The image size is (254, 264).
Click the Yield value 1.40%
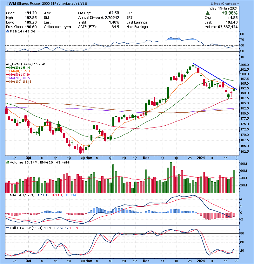114,22
